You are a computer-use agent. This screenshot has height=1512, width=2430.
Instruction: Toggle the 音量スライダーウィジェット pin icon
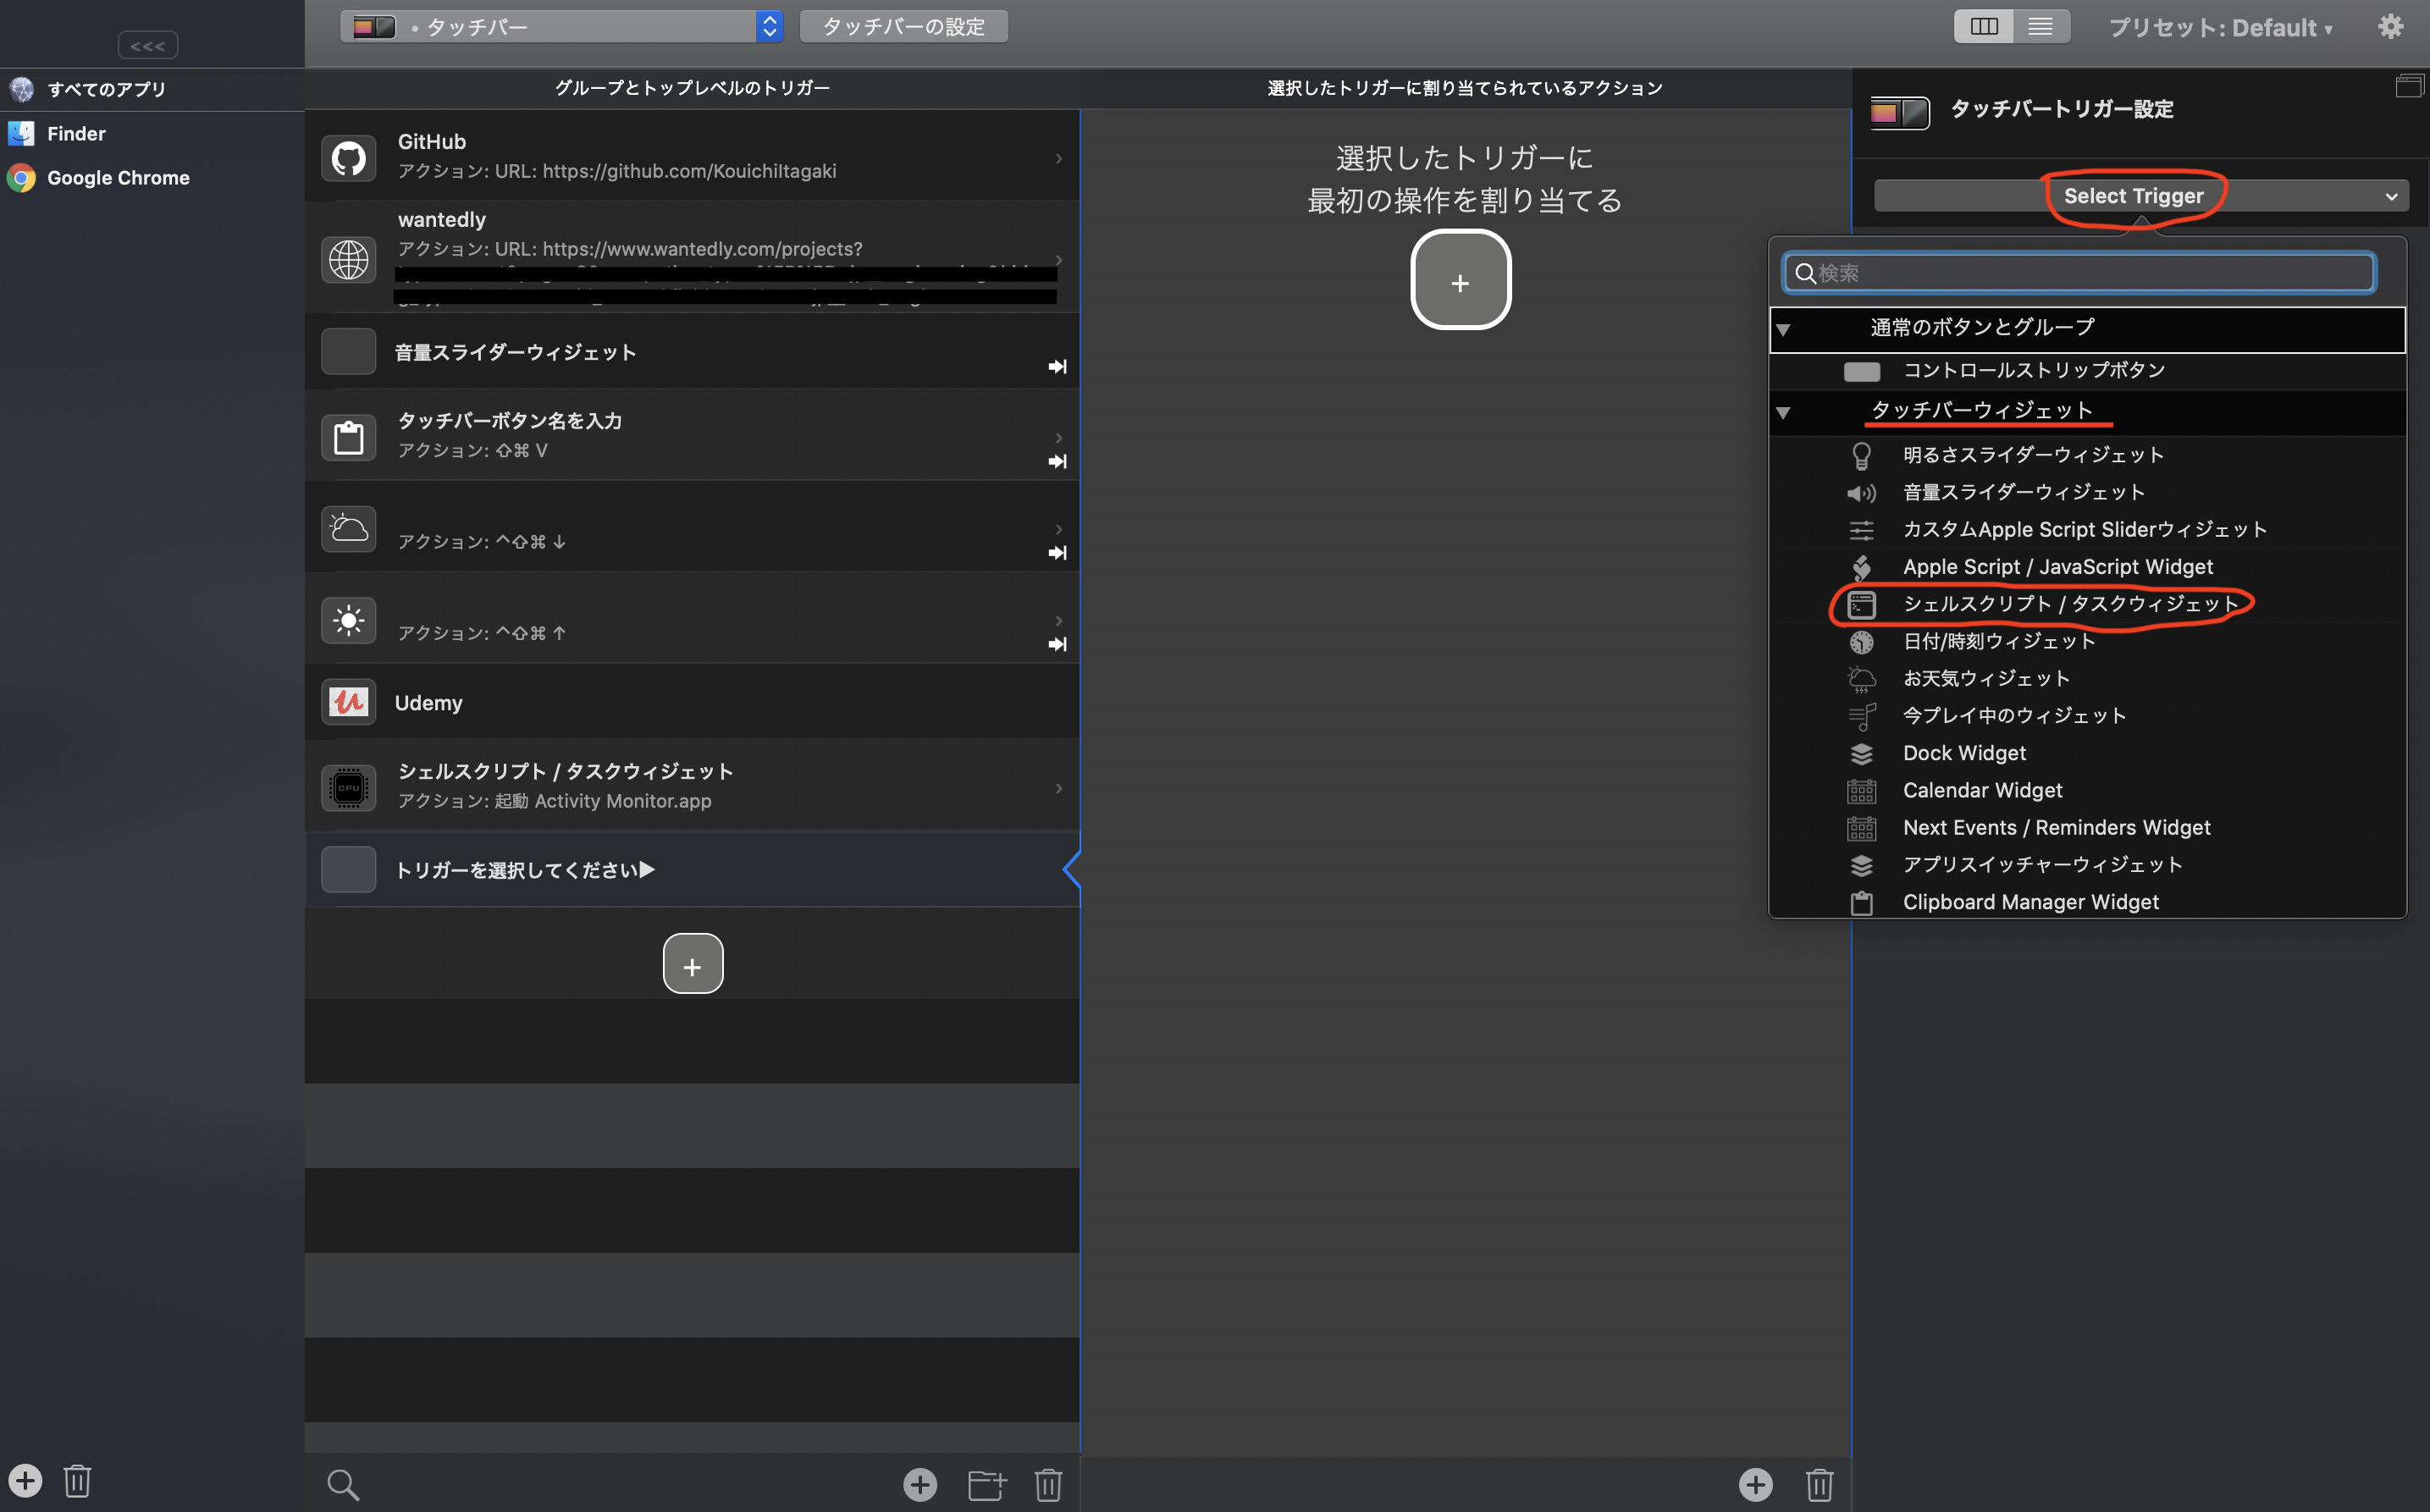click(1056, 367)
